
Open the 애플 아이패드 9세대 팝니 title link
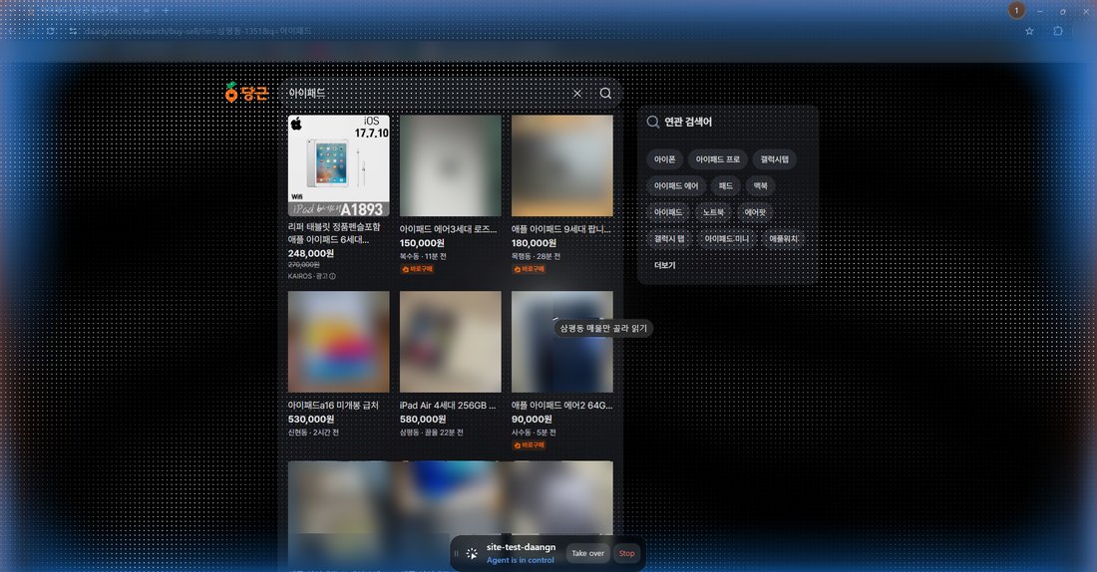pyautogui.click(x=561, y=229)
